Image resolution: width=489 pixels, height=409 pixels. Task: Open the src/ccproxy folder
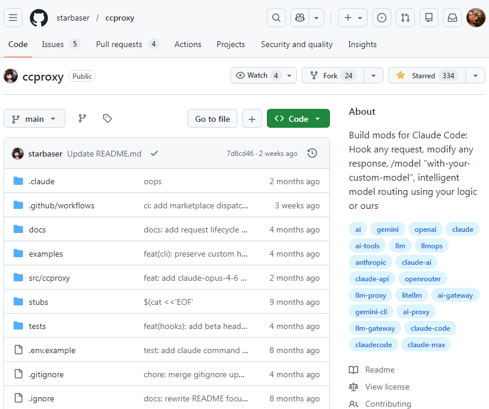pos(49,278)
